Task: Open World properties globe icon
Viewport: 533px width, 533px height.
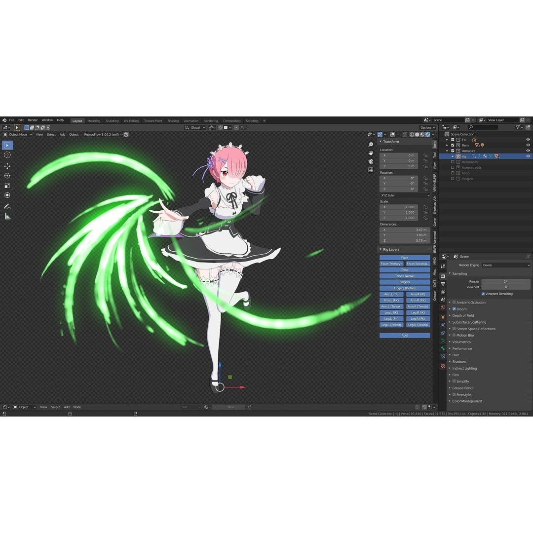Action: coord(443,307)
